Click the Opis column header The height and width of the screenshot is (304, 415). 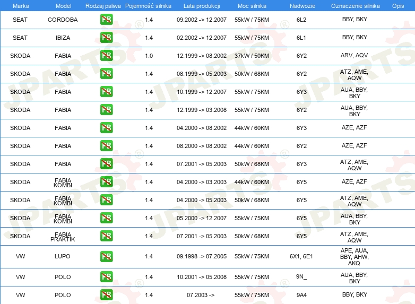pyautogui.click(x=398, y=6)
